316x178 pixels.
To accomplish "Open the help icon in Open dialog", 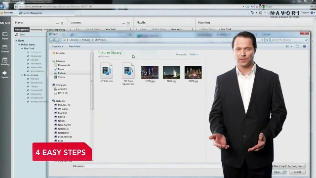I will 305,46.
